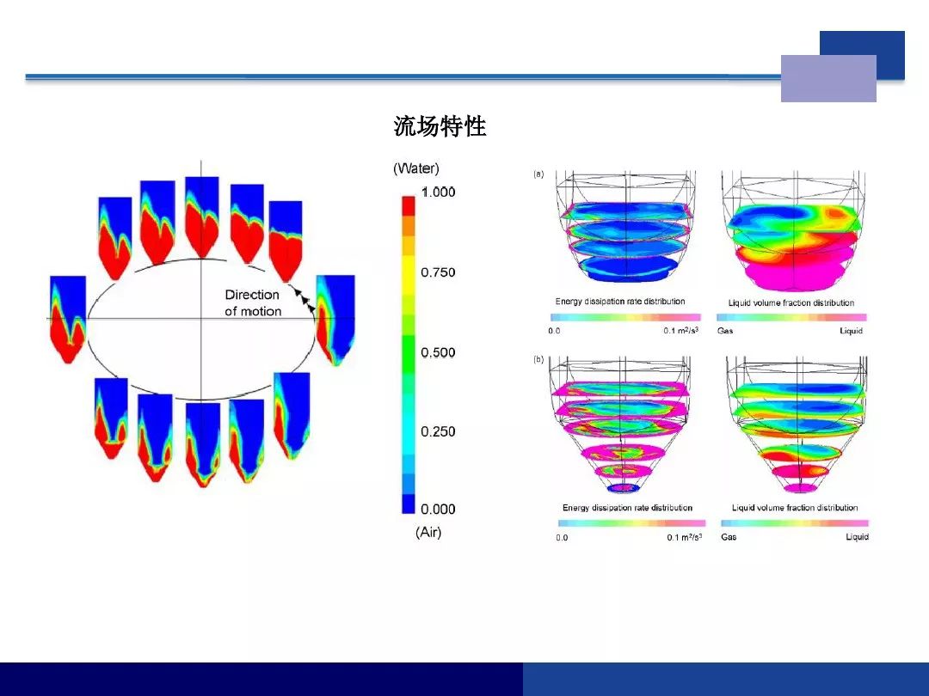Click panel (b) 'Gas' legend label

(729, 537)
